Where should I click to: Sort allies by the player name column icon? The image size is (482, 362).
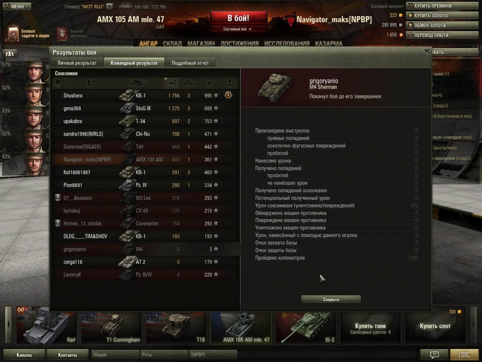(89, 83)
